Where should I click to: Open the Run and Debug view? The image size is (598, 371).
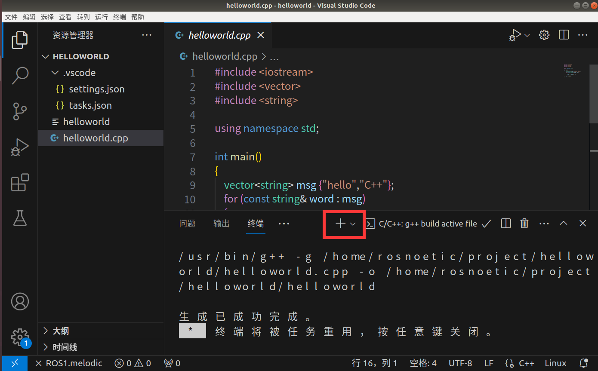20,147
